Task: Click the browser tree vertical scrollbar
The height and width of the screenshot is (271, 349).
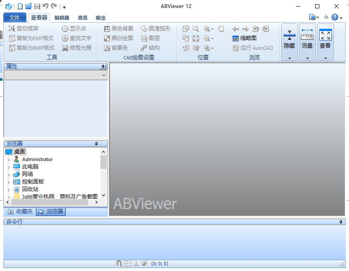Action: coord(103,174)
